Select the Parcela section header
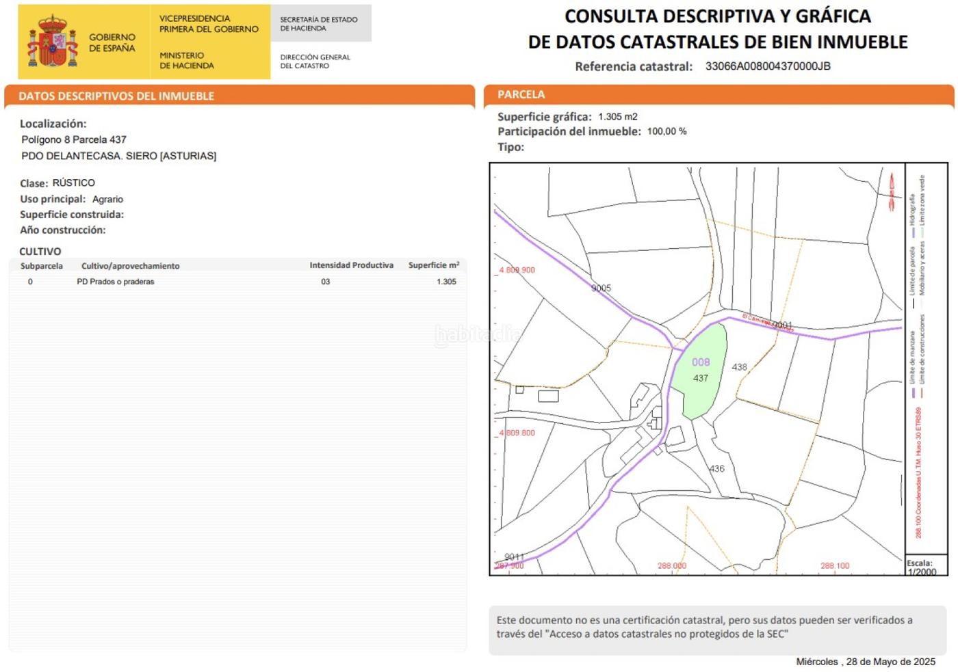958x672 pixels. point(521,95)
